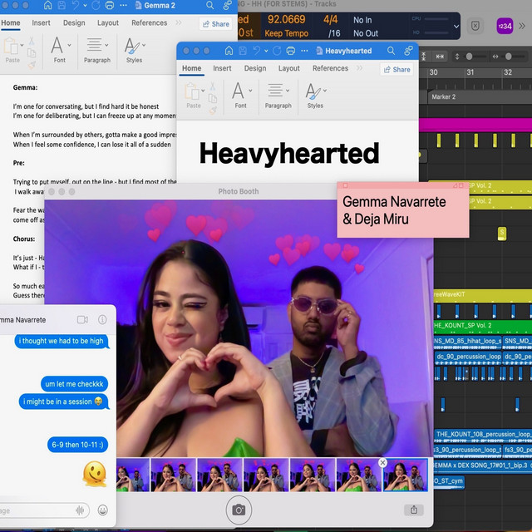Take photo with Photo Booth camera button
The height and width of the screenshot is (532, 532).
point(239,510)
